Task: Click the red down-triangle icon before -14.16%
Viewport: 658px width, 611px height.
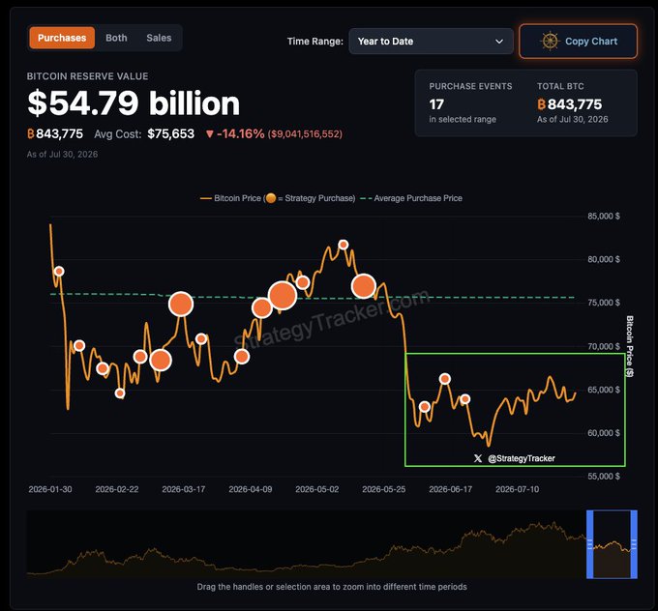Action: pyautogui.click(x=210, y=133)
